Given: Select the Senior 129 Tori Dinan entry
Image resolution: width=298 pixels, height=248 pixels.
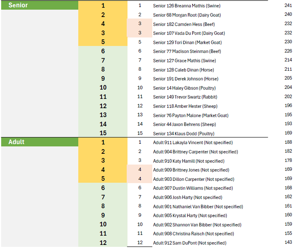Looking at the screenshot, I should [x=187, y=42].
